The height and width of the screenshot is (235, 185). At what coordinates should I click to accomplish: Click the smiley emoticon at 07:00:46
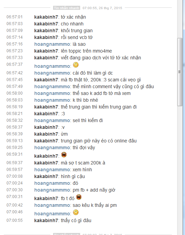[x=76, y=212]
